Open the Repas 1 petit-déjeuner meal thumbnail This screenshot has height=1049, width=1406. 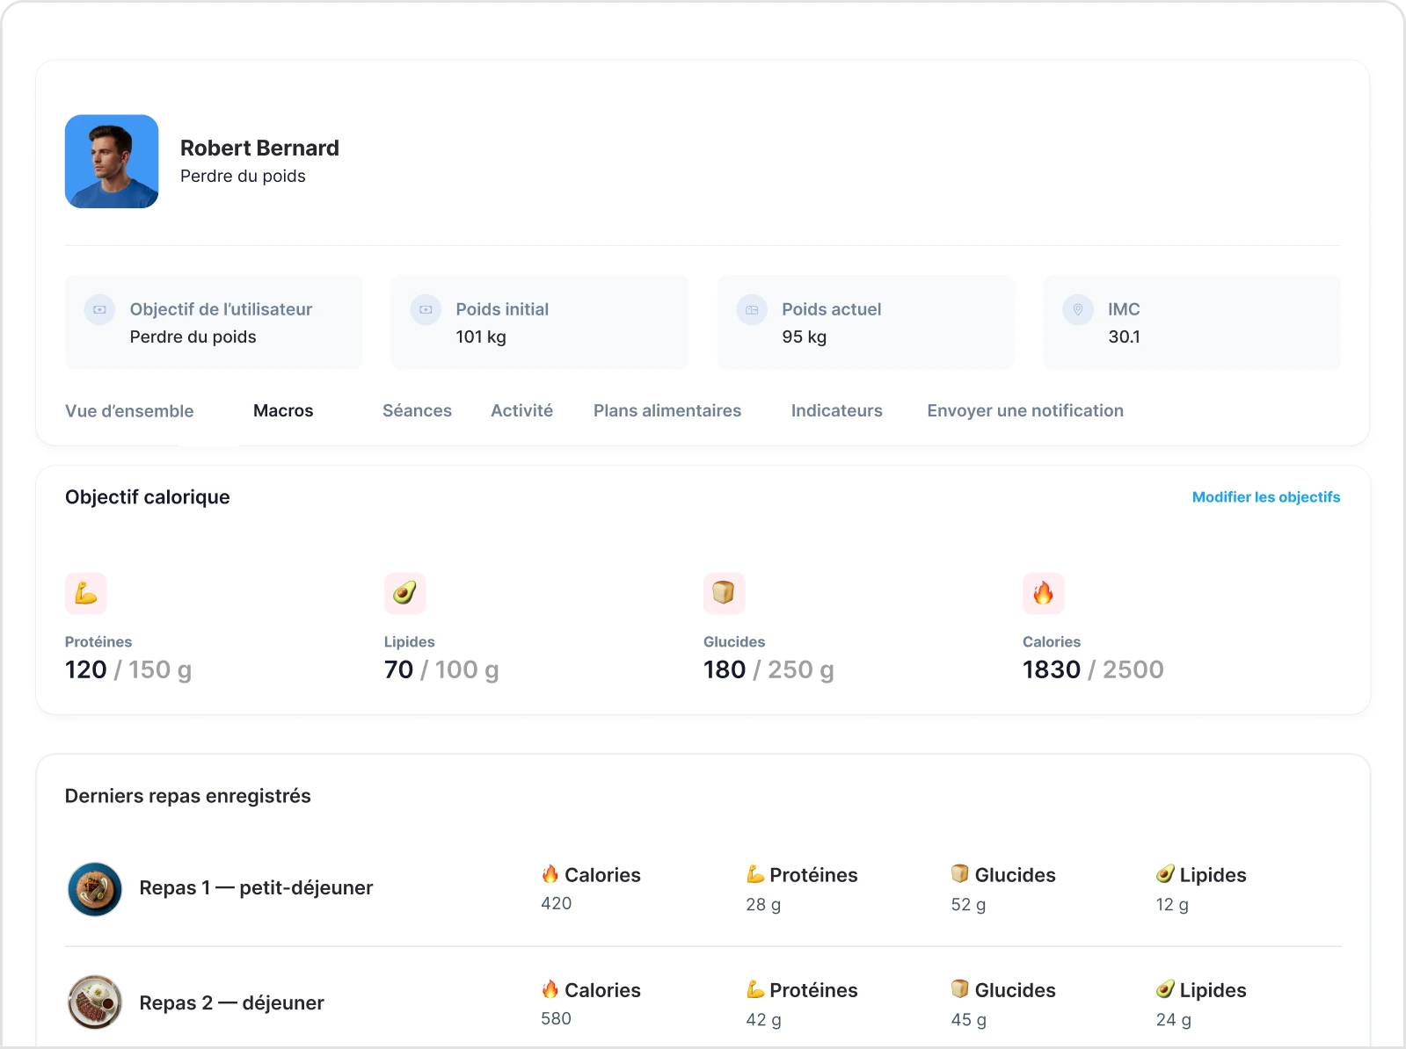[x=95, y=889]
